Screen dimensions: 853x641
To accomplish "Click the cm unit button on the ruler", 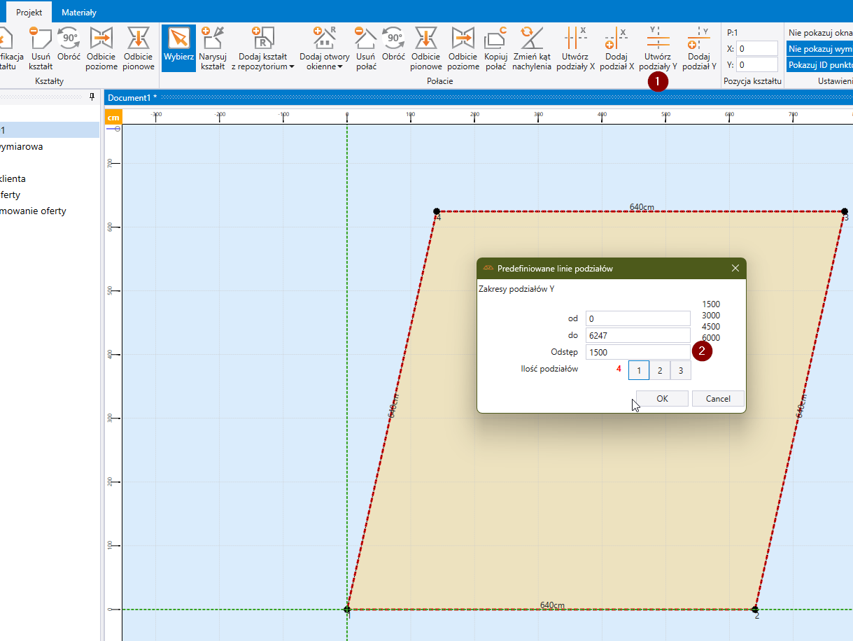I will pos(113,117).
